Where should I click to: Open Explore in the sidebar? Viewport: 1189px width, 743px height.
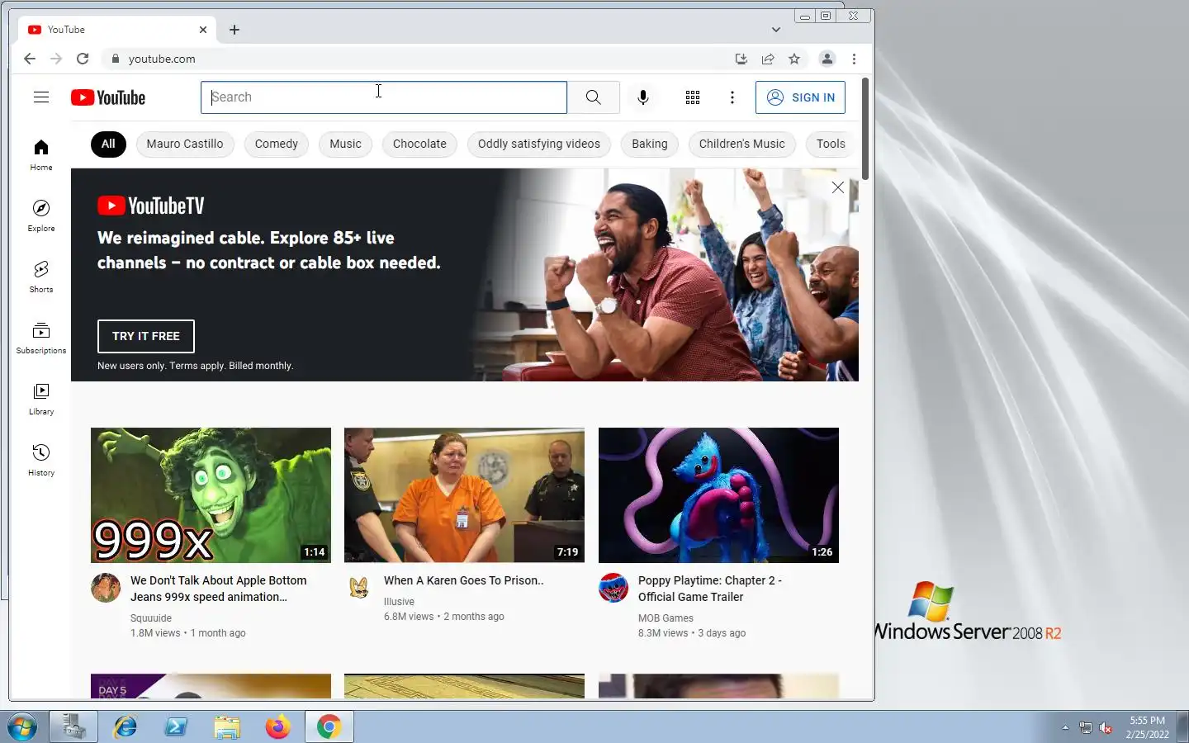(x=41, y=216)
